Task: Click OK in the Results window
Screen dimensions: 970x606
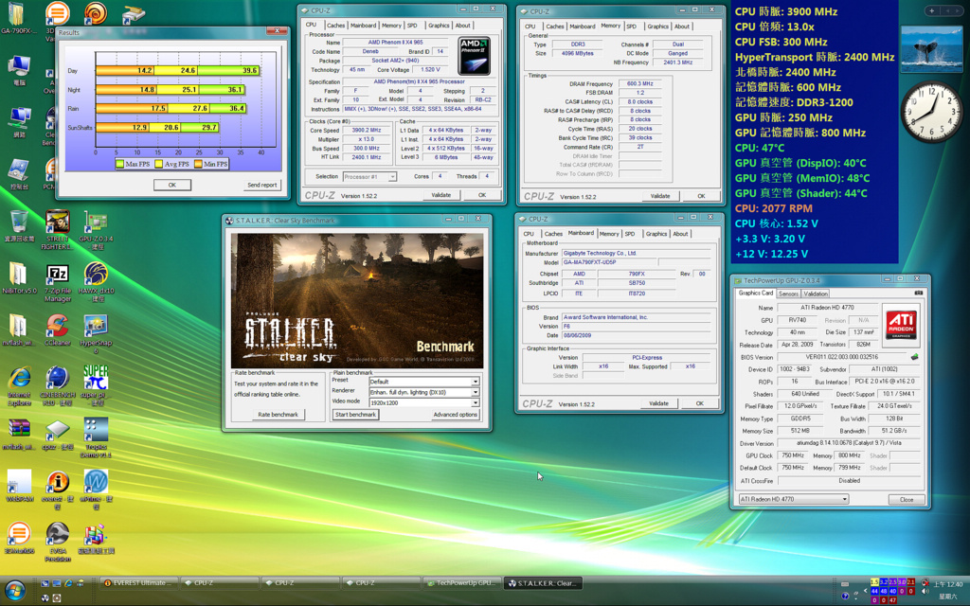Action: [x=172, y=185]
